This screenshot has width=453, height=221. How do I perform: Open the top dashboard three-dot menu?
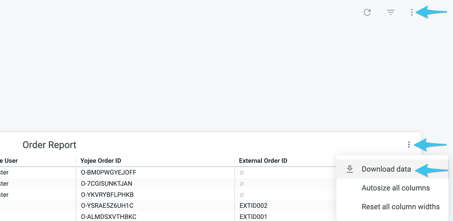coord(412,12)
